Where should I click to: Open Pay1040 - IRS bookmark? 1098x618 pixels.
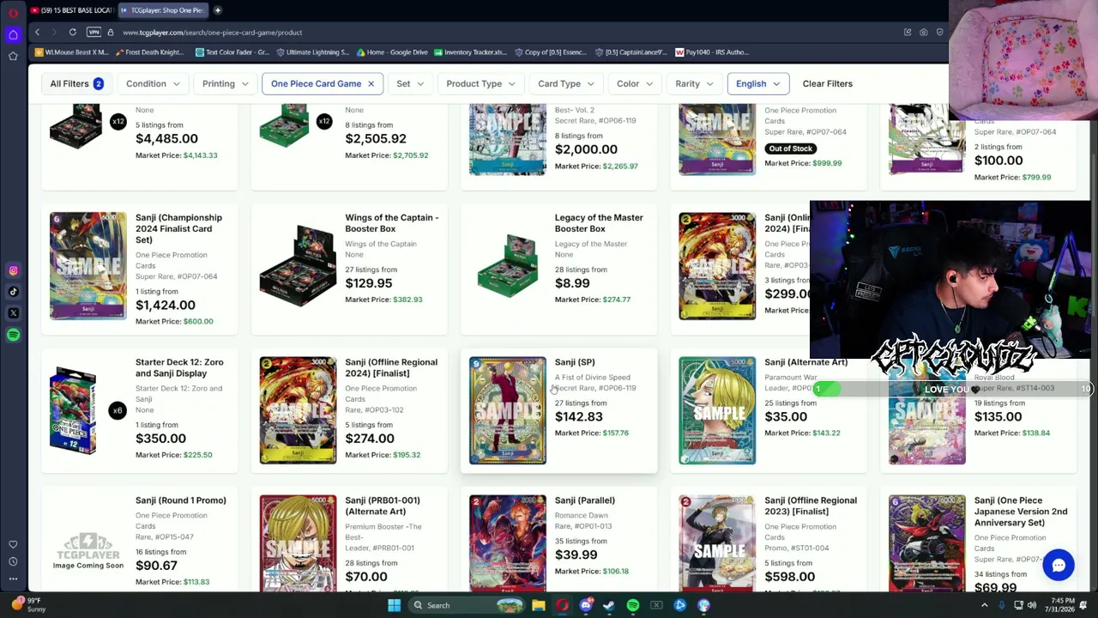point(712,52)
